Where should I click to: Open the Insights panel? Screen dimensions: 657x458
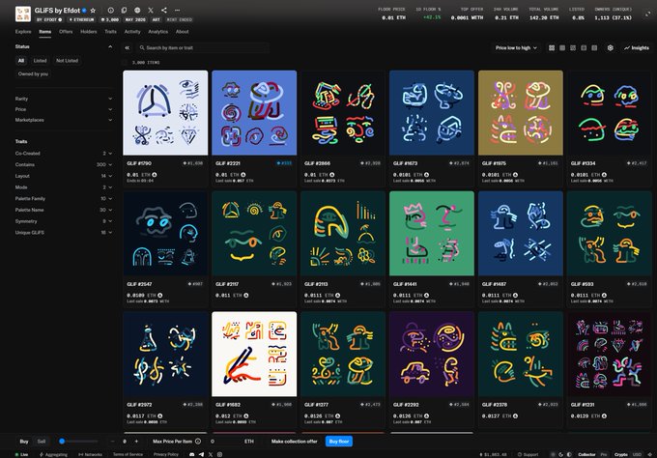tap(637, 48)
